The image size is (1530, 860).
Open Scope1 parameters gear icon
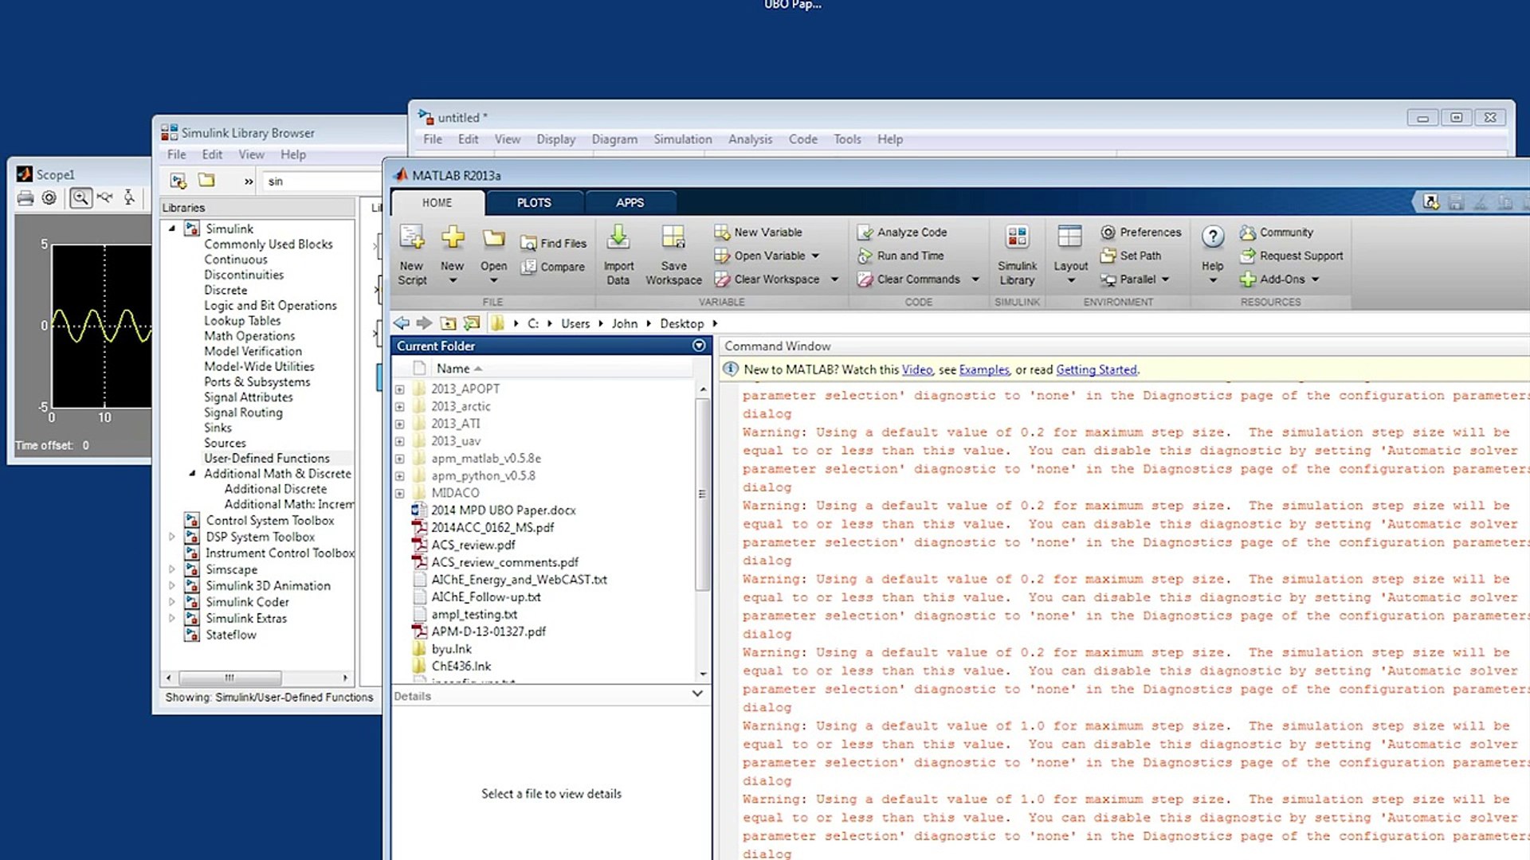(49, 198)
